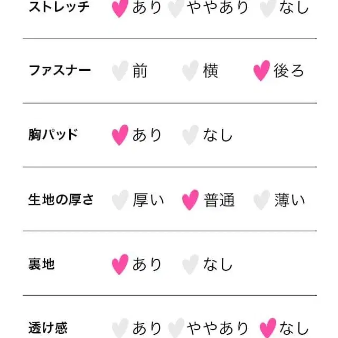Click gray heart for 透け感 あり
Image resolution: width=338 pixels, height=338 pixels.
(120, 327)
